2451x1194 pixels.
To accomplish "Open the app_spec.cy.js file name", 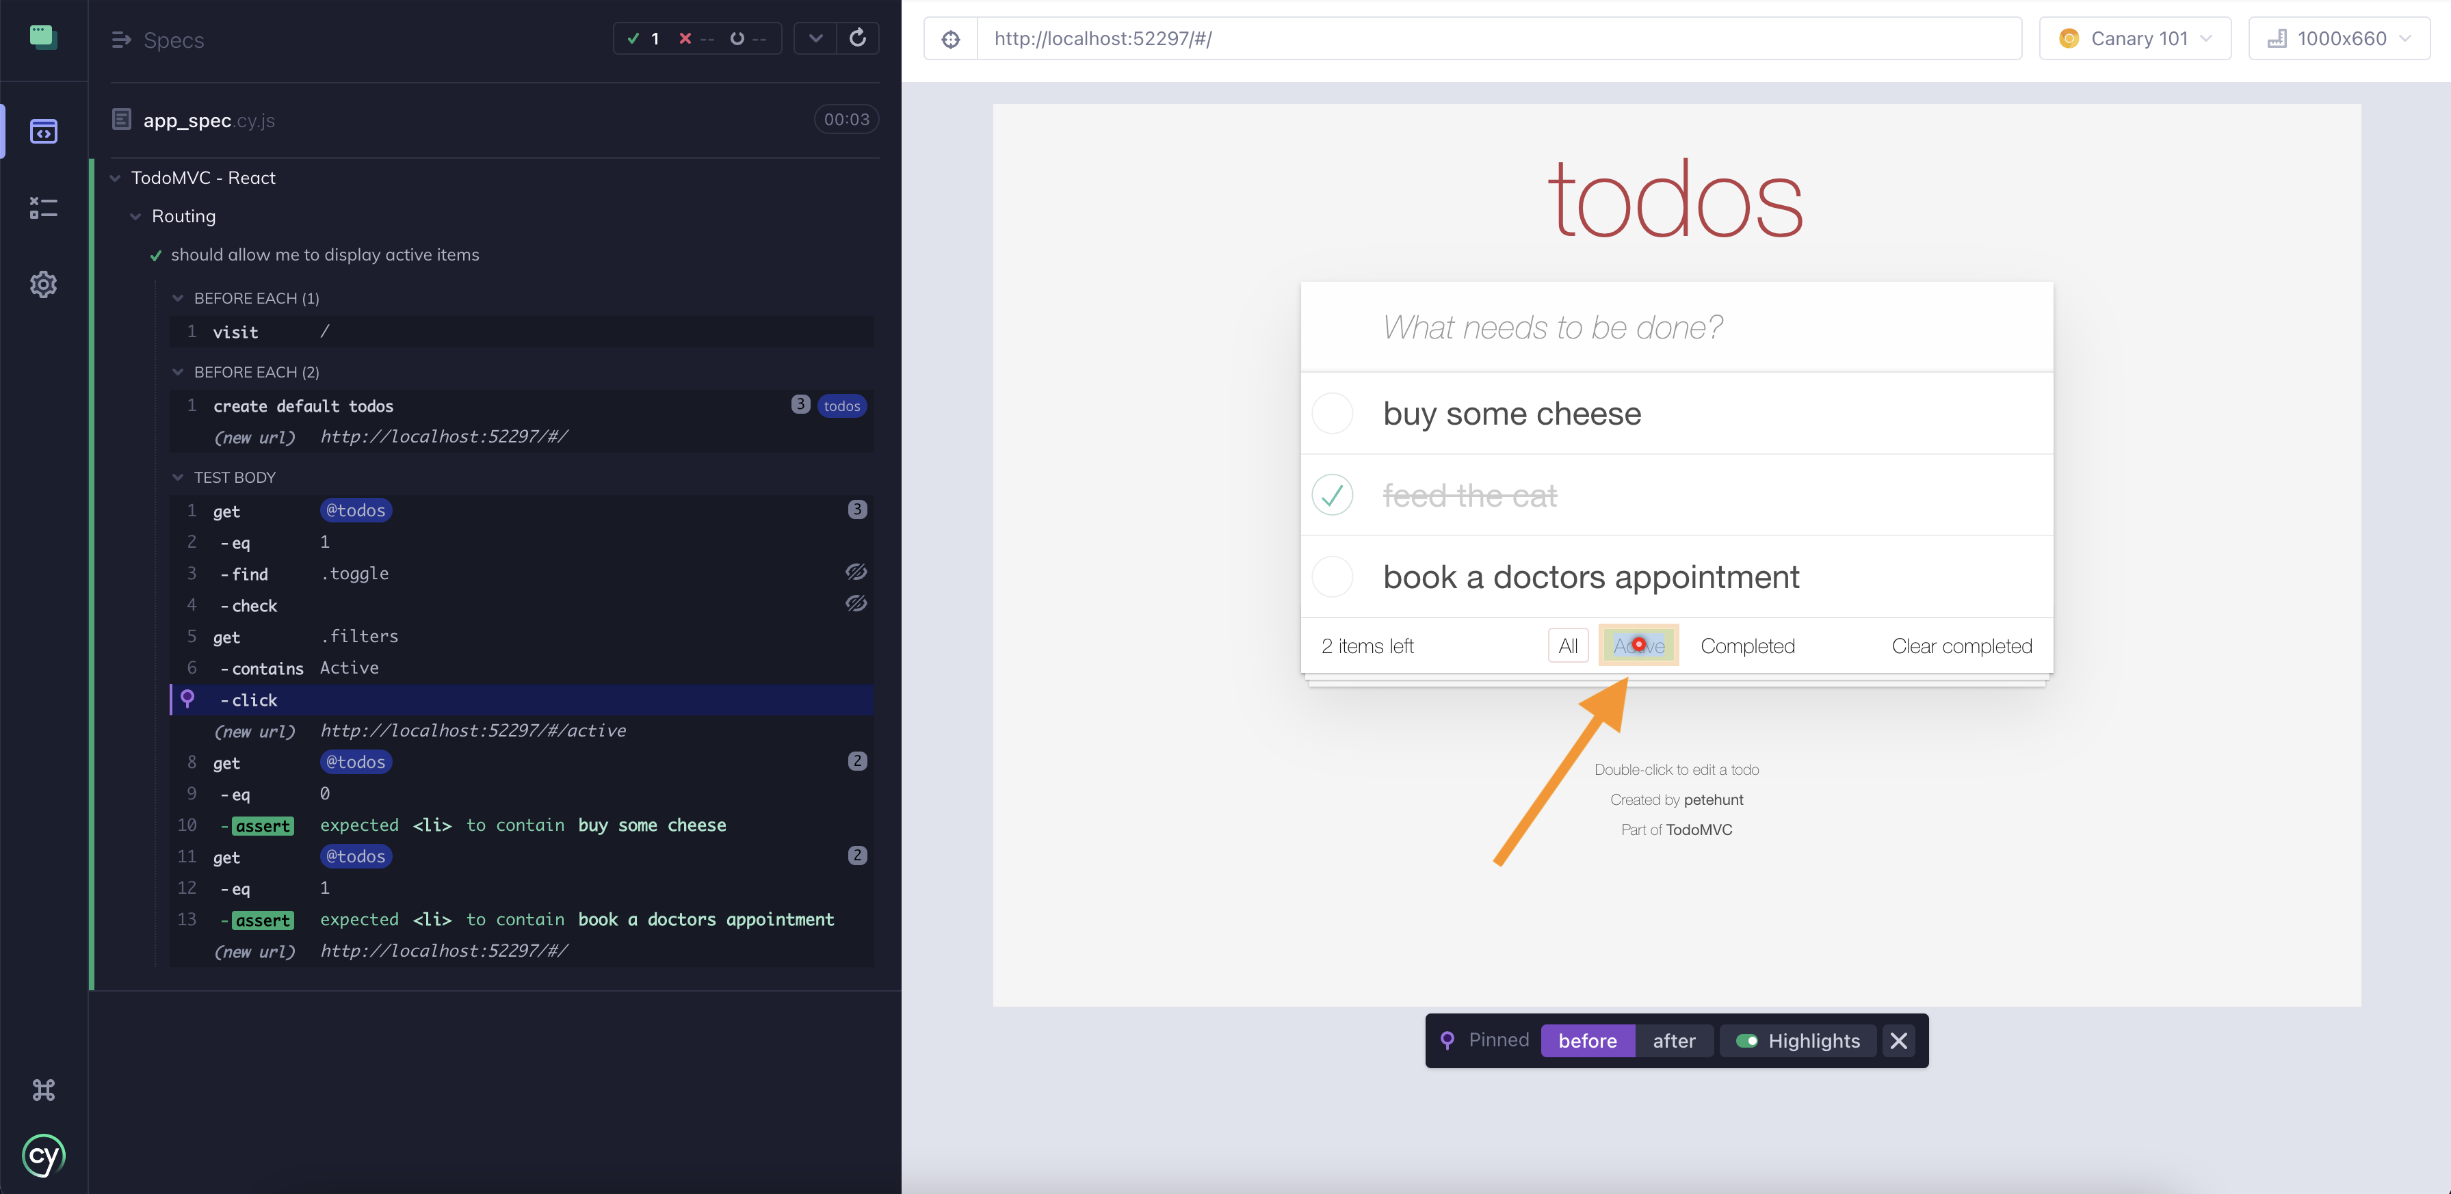I will pyautogui.click(x=209, y=120).
